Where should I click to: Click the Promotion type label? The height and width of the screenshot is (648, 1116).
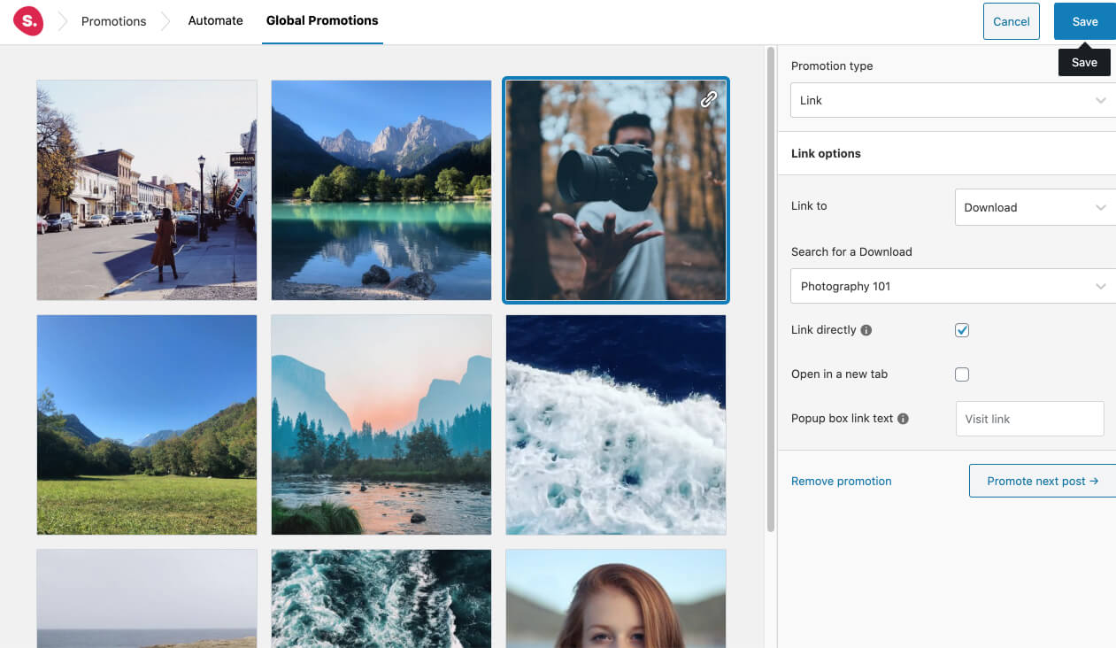[x=832, y=66]
